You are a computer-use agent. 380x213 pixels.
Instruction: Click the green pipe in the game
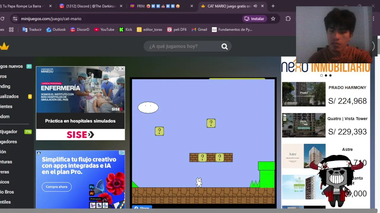266,175
